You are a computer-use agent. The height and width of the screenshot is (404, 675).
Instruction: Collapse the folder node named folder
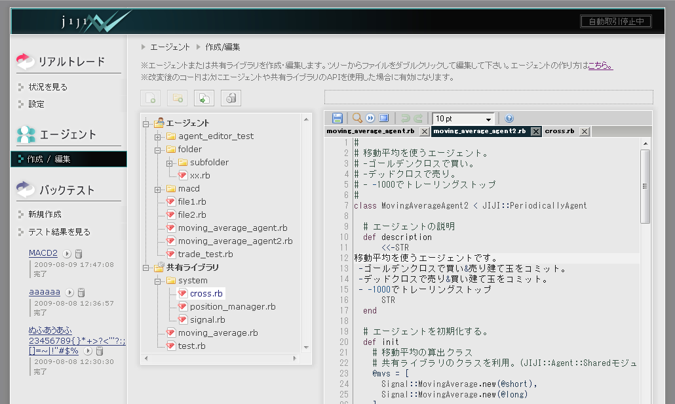coord(157,150)
